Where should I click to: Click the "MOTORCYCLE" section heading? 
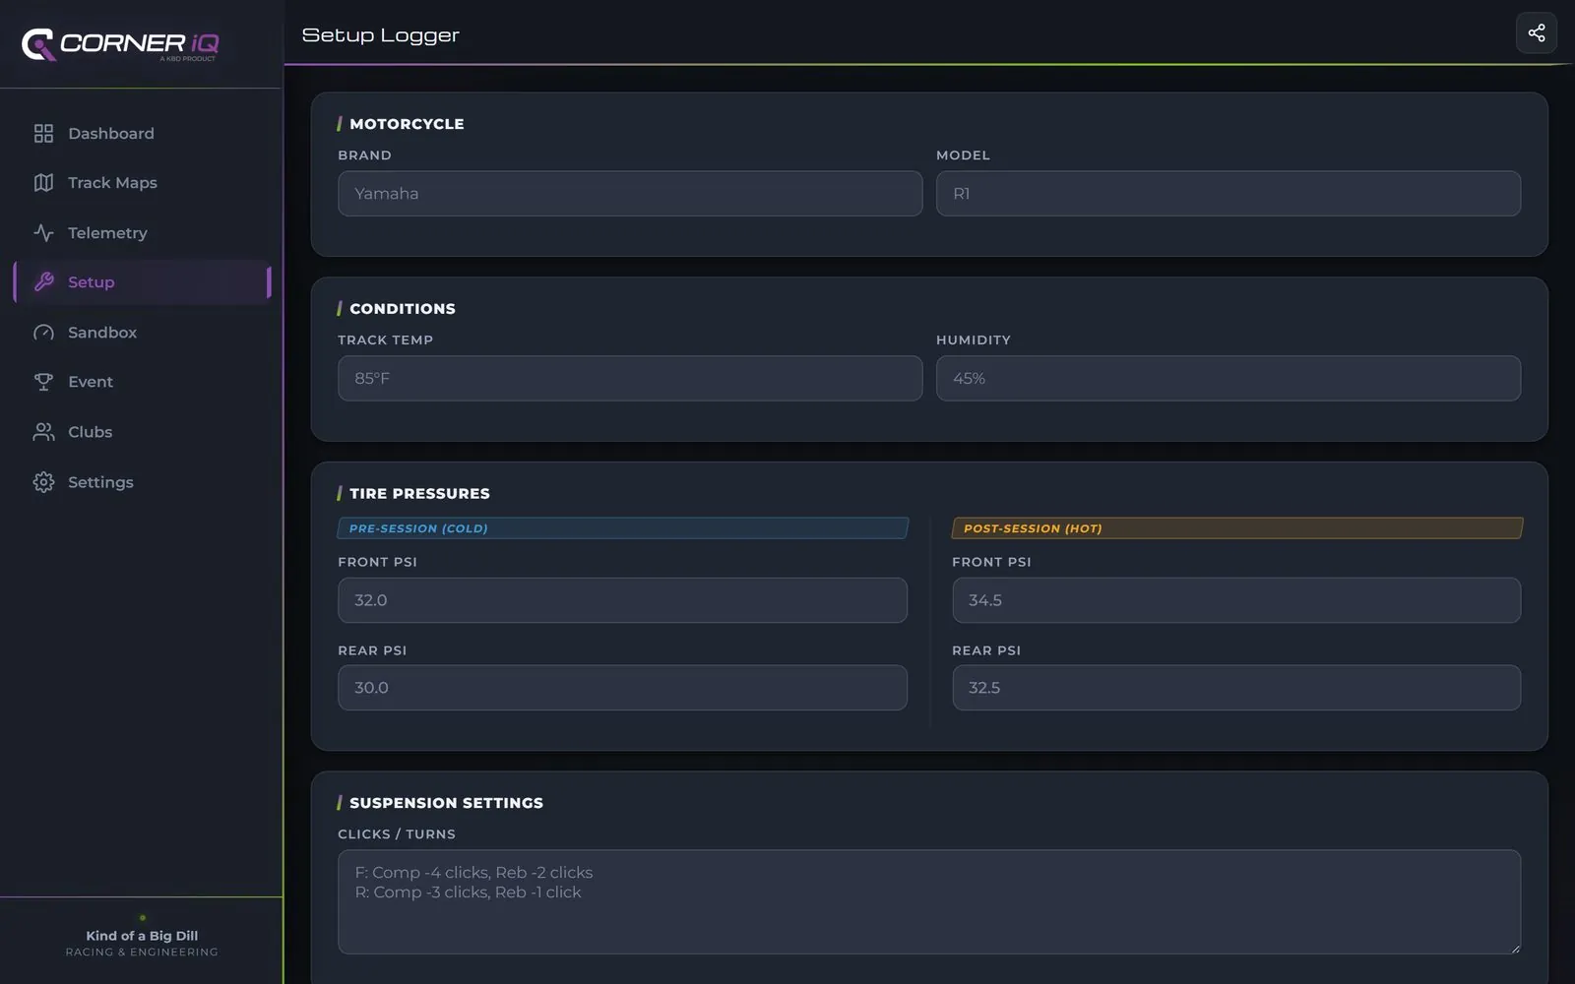click(x=407, y=124)
